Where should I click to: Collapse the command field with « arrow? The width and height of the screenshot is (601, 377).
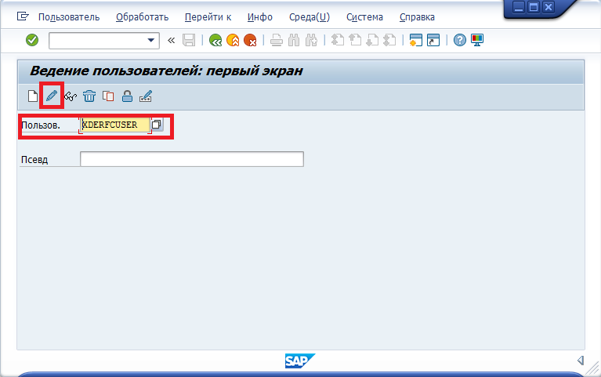(171, 40)
